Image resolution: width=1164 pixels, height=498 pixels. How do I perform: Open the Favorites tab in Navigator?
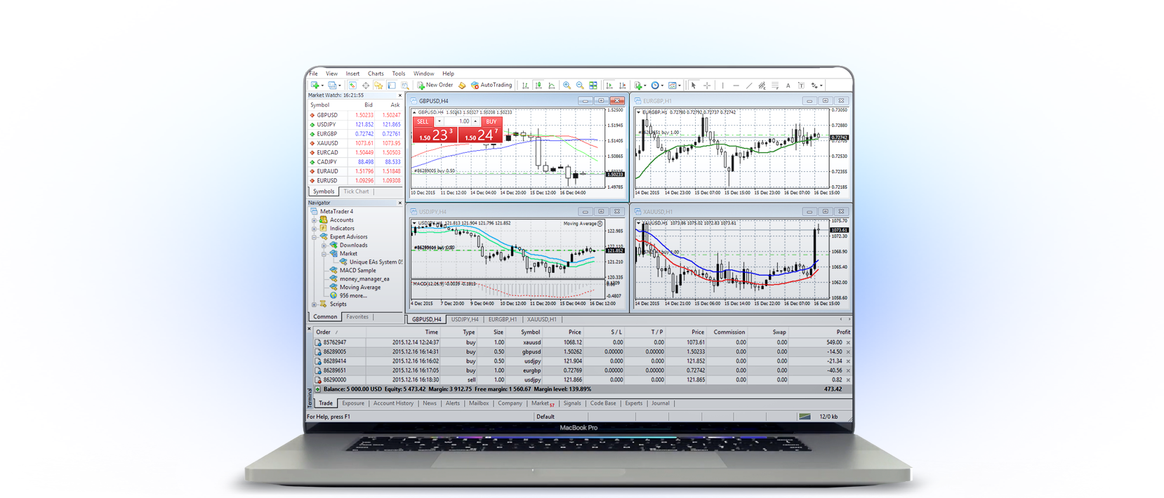[x=357, y=317]
